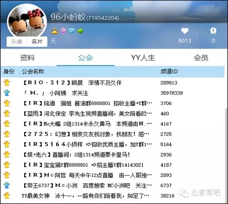Click channel ID 2936
The width and height of the screenshot is (228, 204).
click(x=166, y=154)
